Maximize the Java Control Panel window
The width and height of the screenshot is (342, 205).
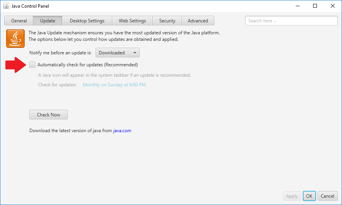tap(315, 6)
